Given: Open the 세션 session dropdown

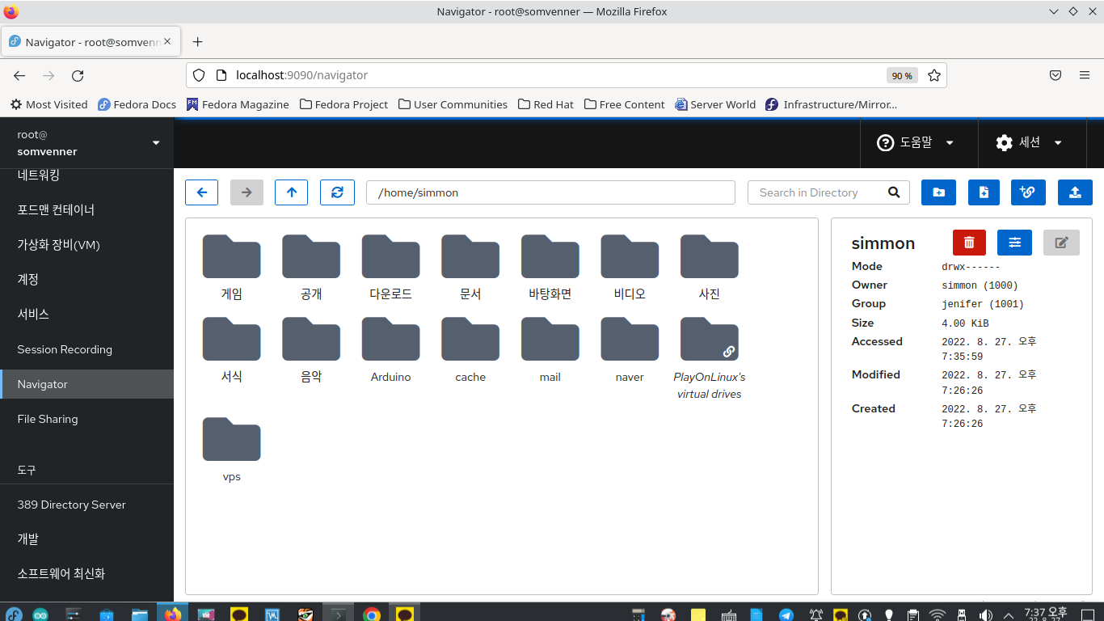Looking at the screenshot, I should point(1030,142).
